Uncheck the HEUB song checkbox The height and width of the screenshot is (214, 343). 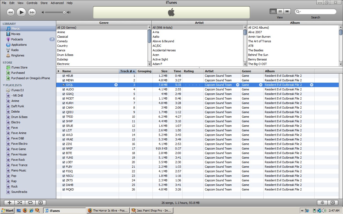[64, 76]
